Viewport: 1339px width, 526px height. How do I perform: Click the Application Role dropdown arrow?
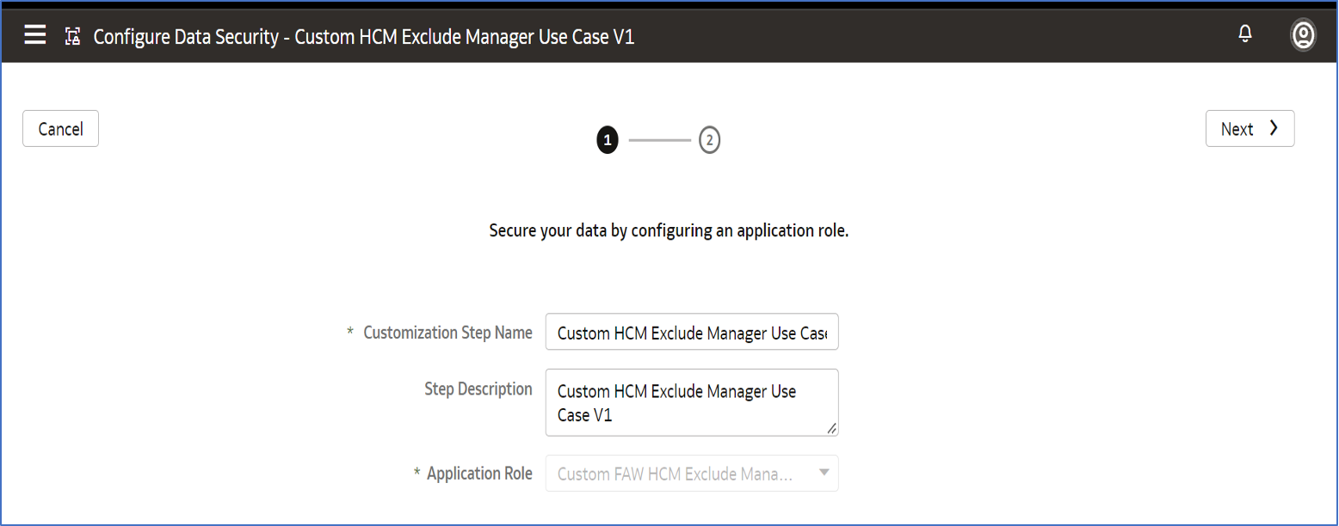(x=824, y=473)
